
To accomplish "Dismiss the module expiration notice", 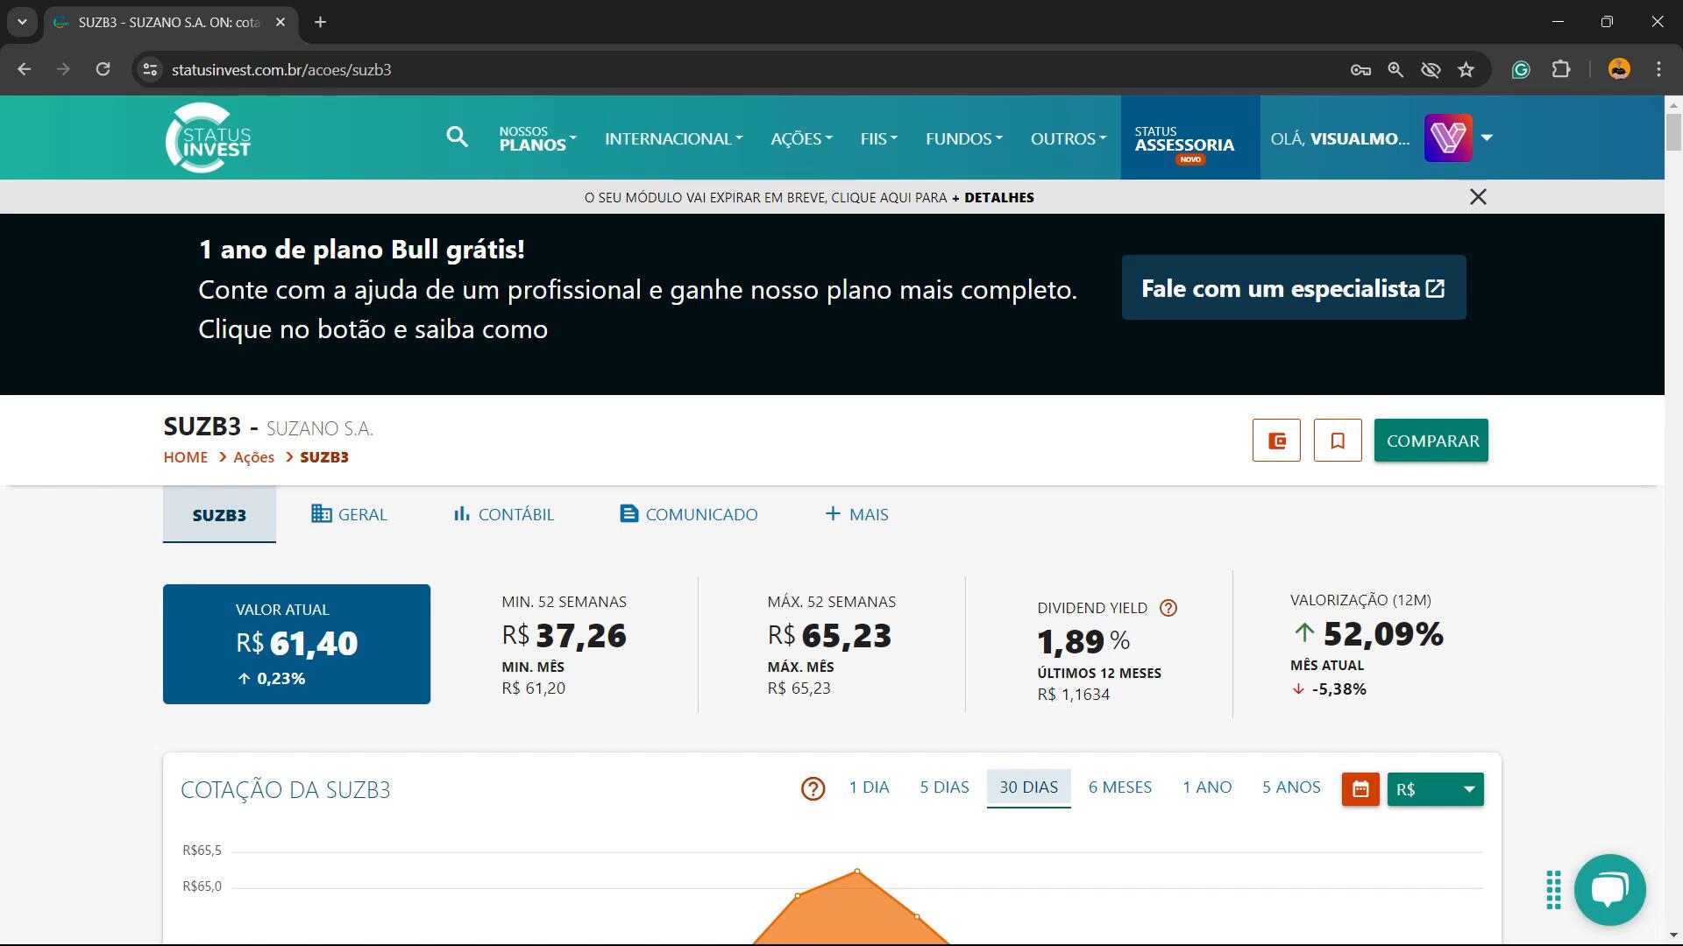I will click(x=1478, y=197).
